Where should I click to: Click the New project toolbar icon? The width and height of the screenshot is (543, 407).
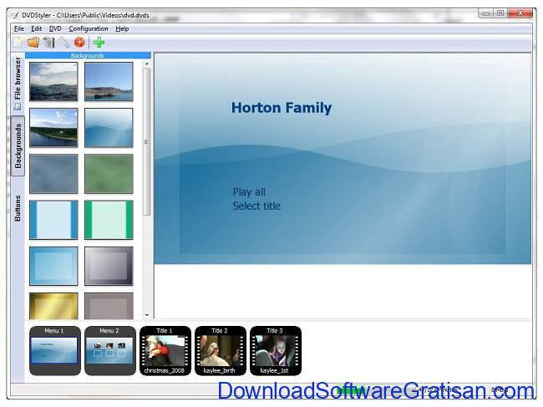pos(18,43)
